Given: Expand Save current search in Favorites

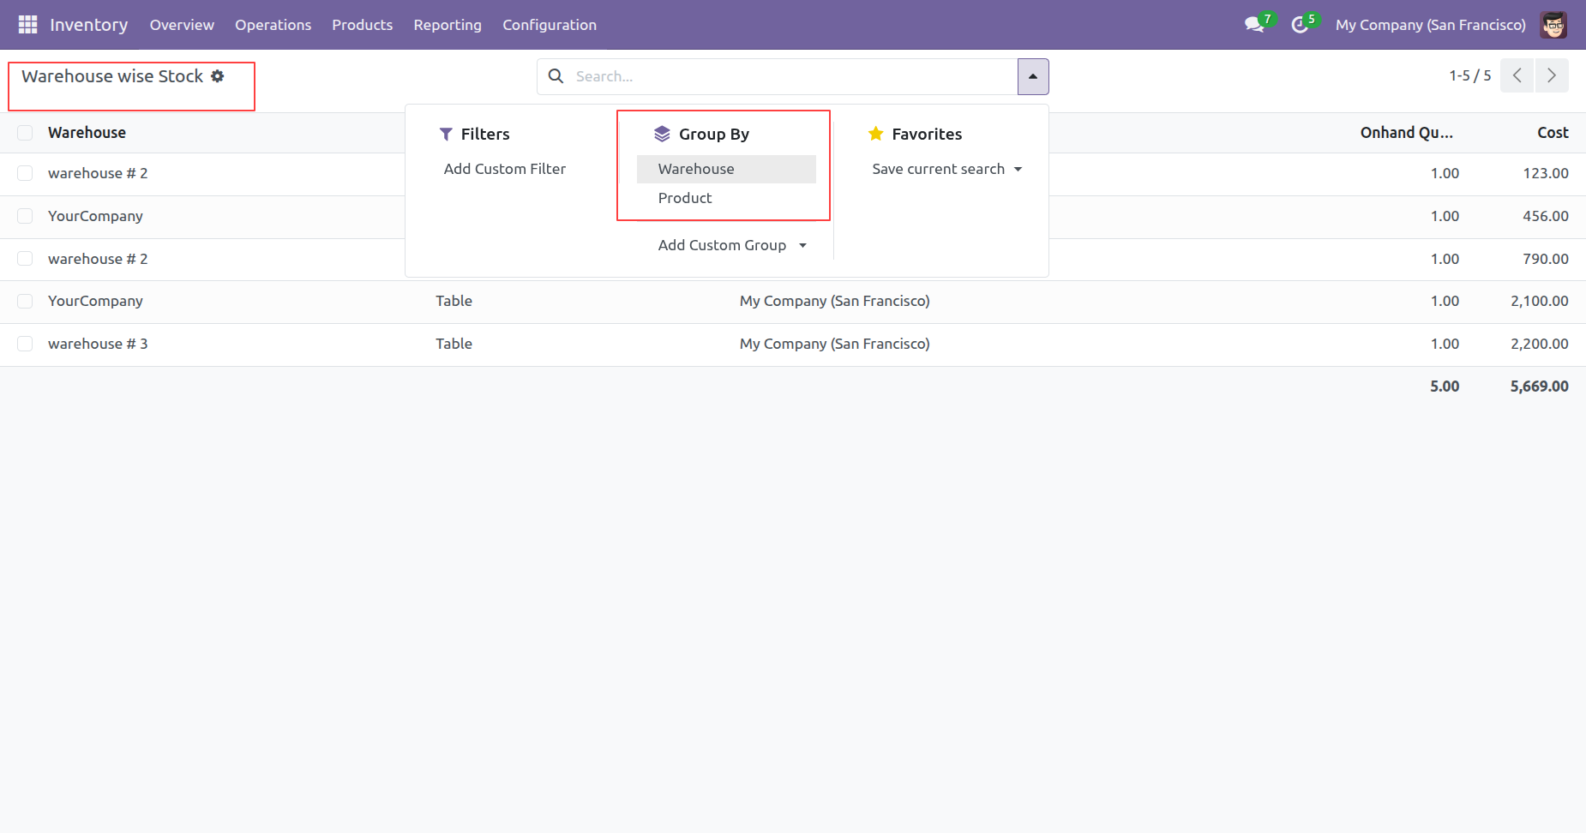Looking at the screenshot, I should (946, 169).
